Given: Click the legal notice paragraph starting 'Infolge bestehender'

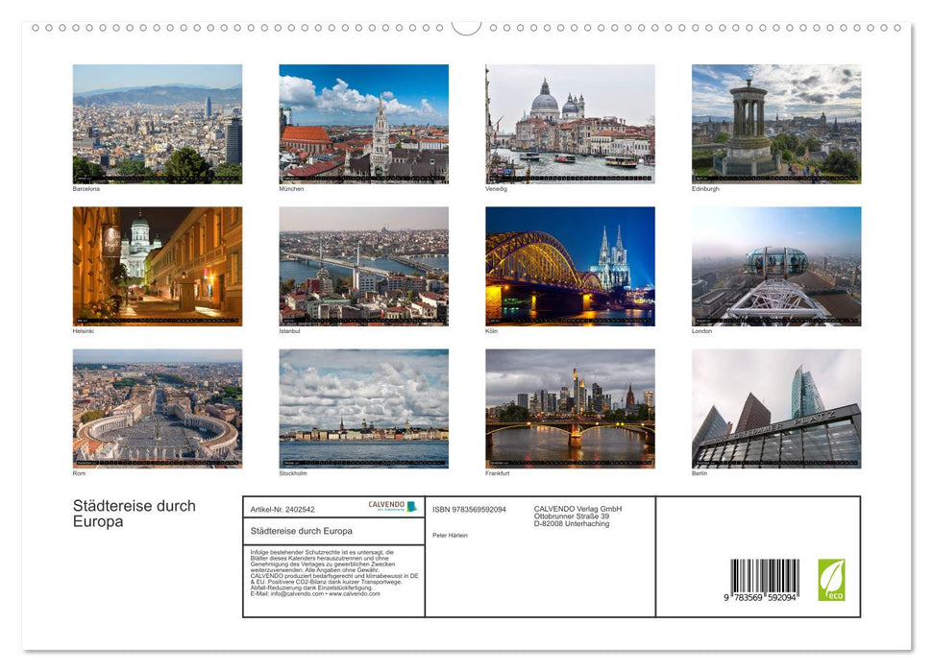Looking at the screenshot, I should pyautogui.click(x=334, y=573).
